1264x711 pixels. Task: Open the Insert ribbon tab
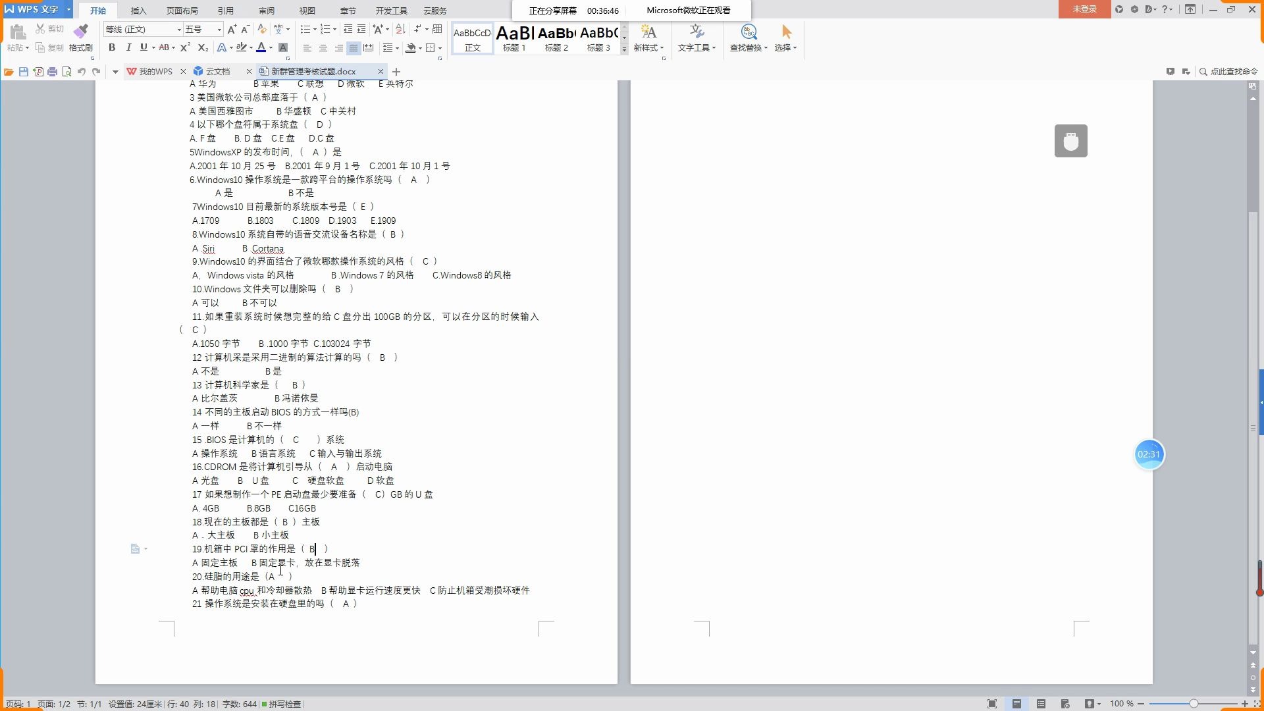click(138, 11)
